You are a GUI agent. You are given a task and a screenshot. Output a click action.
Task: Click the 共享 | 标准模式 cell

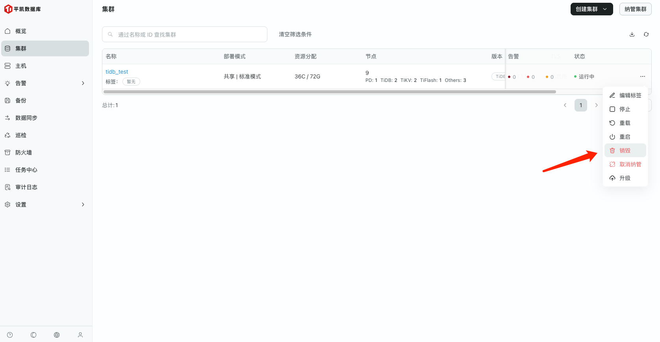tap(242, 76)
